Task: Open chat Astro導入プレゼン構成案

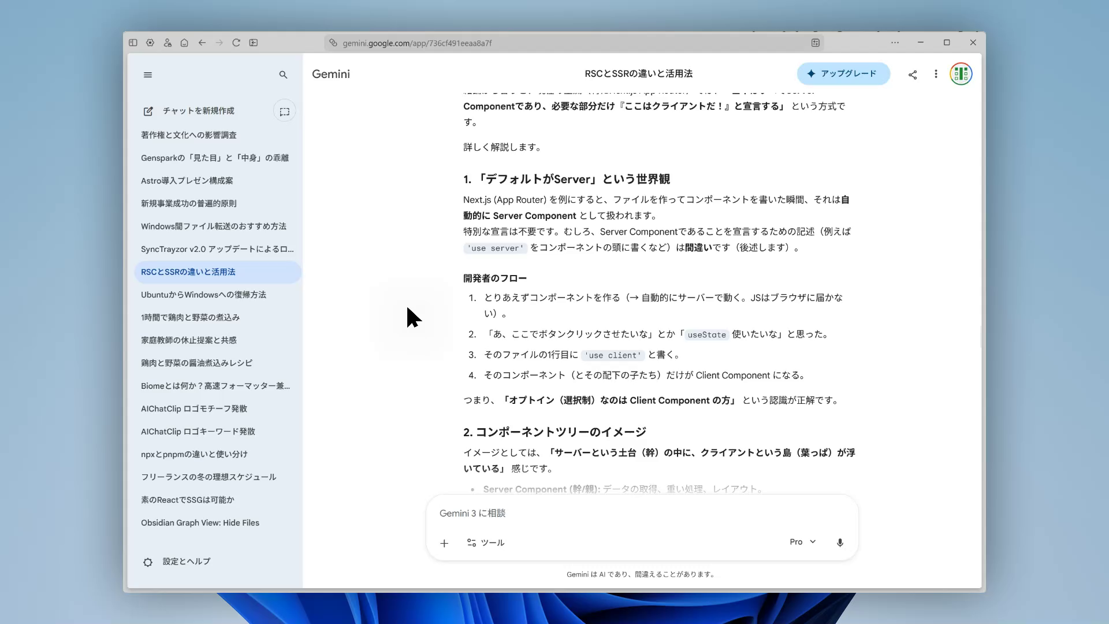Action: 217,181
